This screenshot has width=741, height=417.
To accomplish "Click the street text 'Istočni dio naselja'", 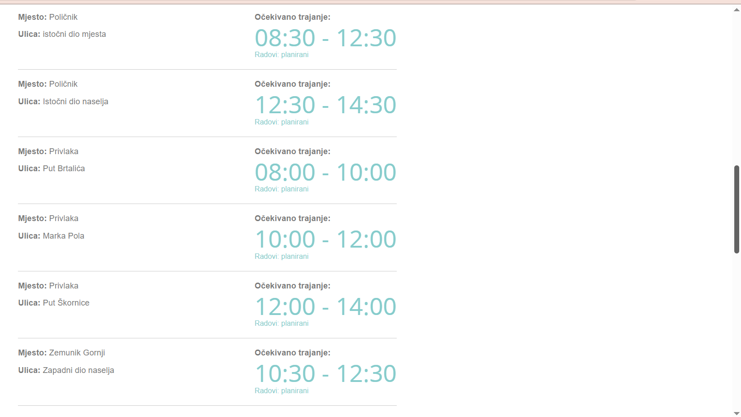I will 75,102.
